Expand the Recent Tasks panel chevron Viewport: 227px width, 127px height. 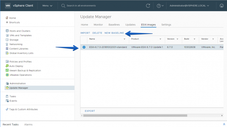coord(224,124)
